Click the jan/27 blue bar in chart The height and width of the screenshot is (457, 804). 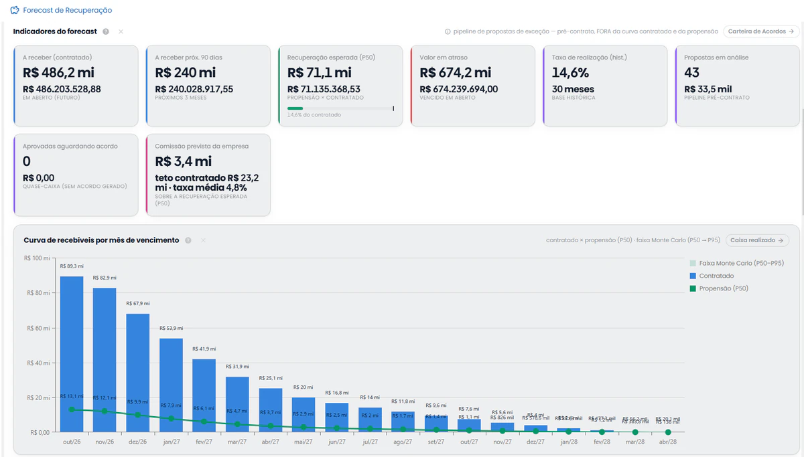[171, 385]
